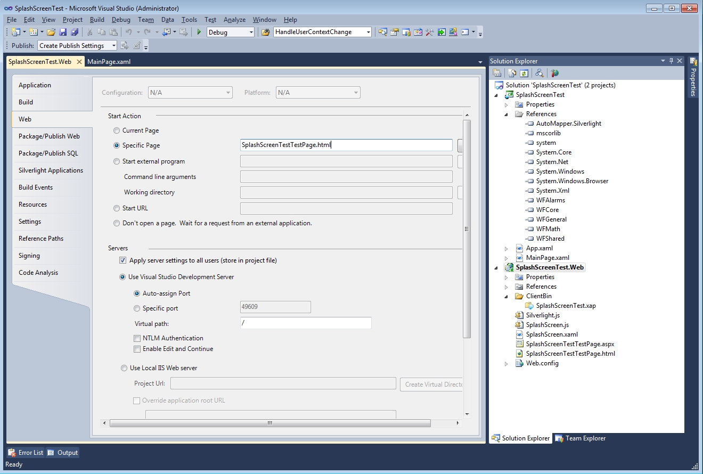Enable the NTLM Authentication checkbox

[x=137, y=338]
